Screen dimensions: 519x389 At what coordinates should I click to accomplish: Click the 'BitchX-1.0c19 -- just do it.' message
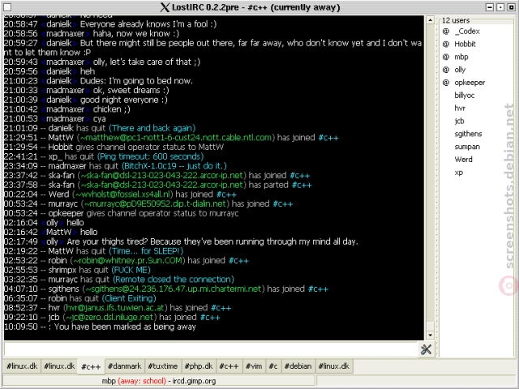pyautogui.click(x=174, y=166)
